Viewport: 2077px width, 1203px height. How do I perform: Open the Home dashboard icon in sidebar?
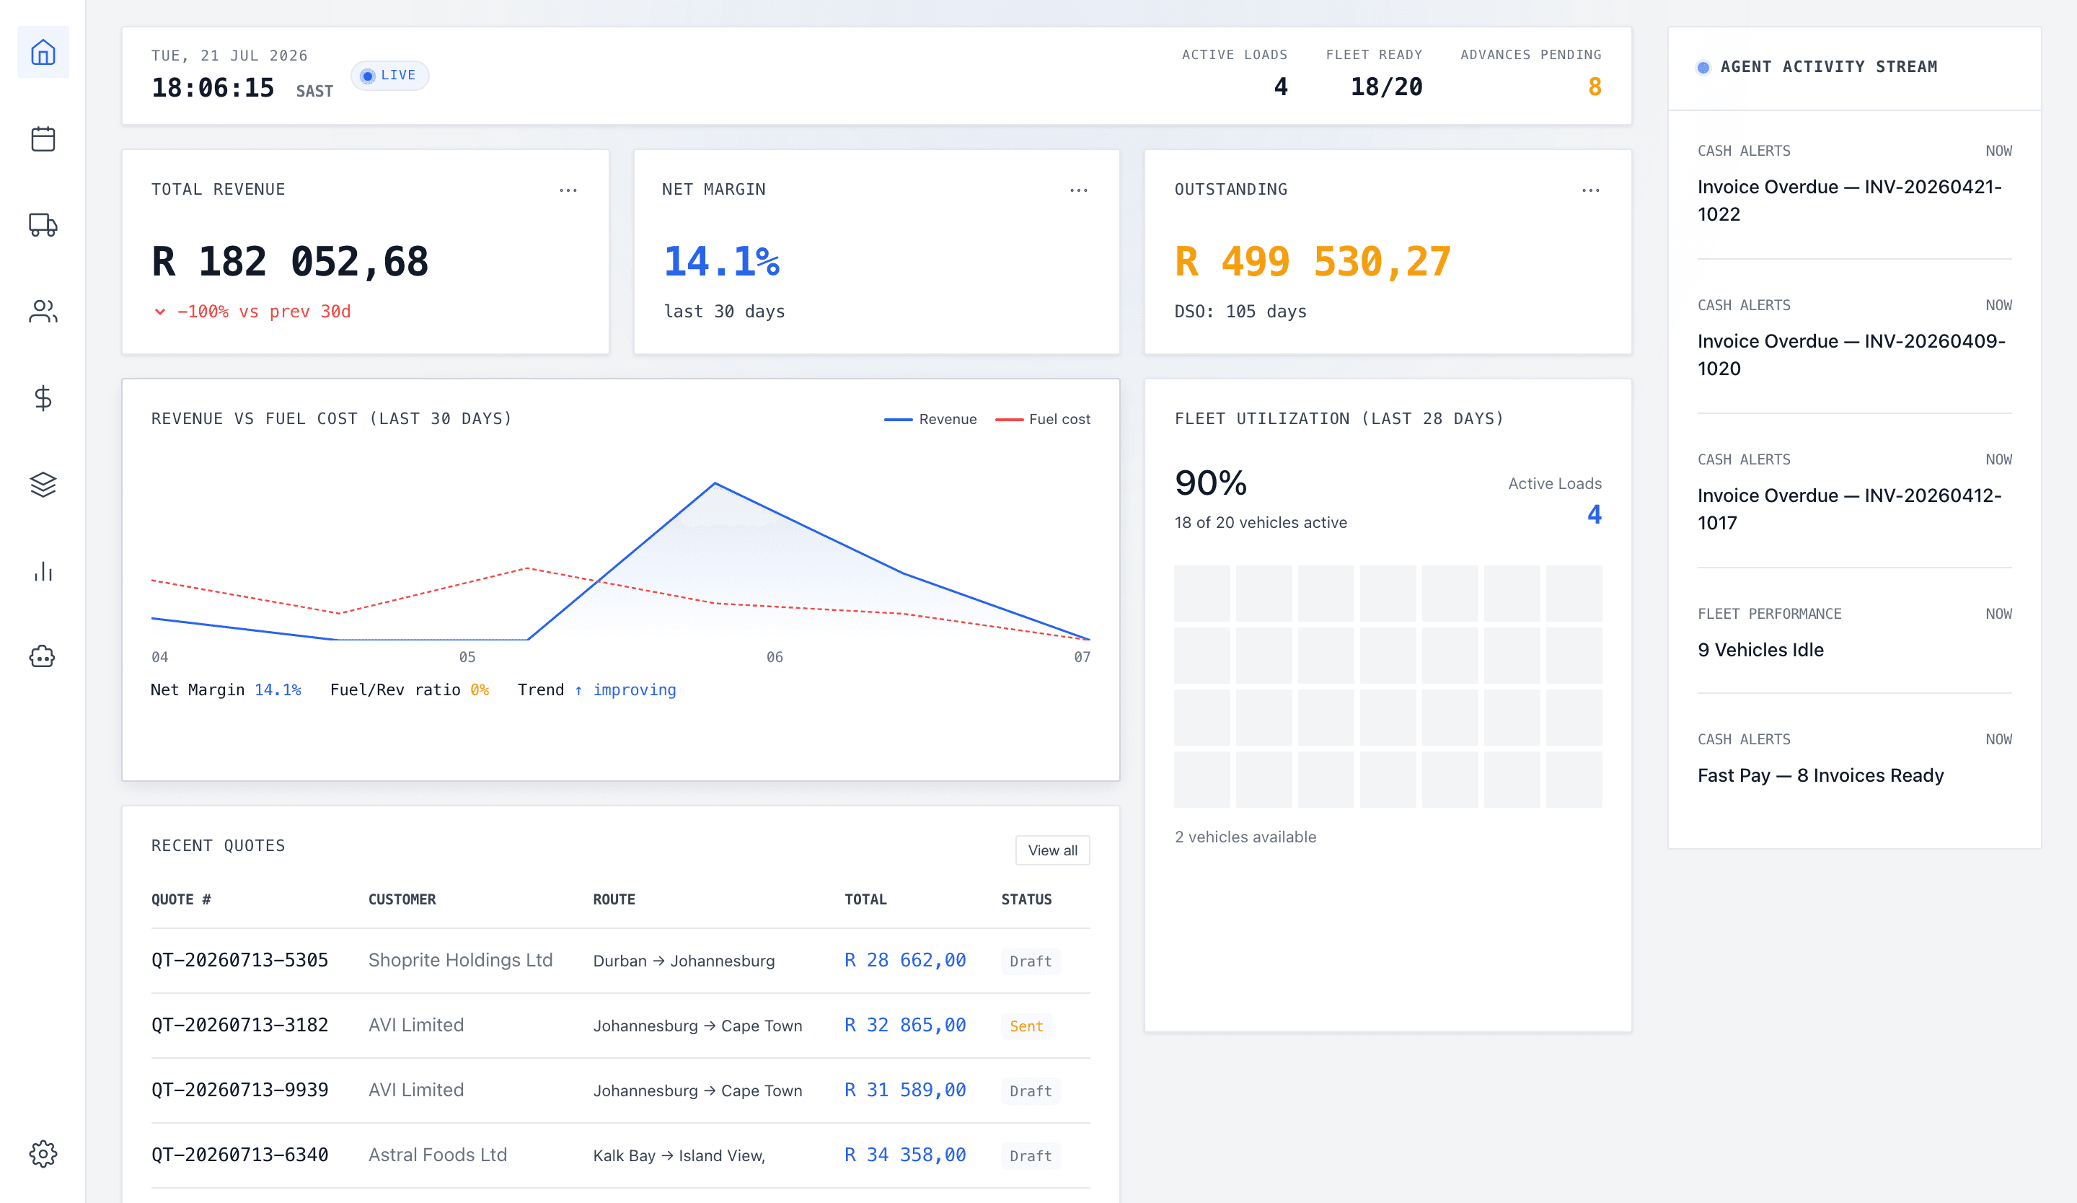(x=43, y=53)
